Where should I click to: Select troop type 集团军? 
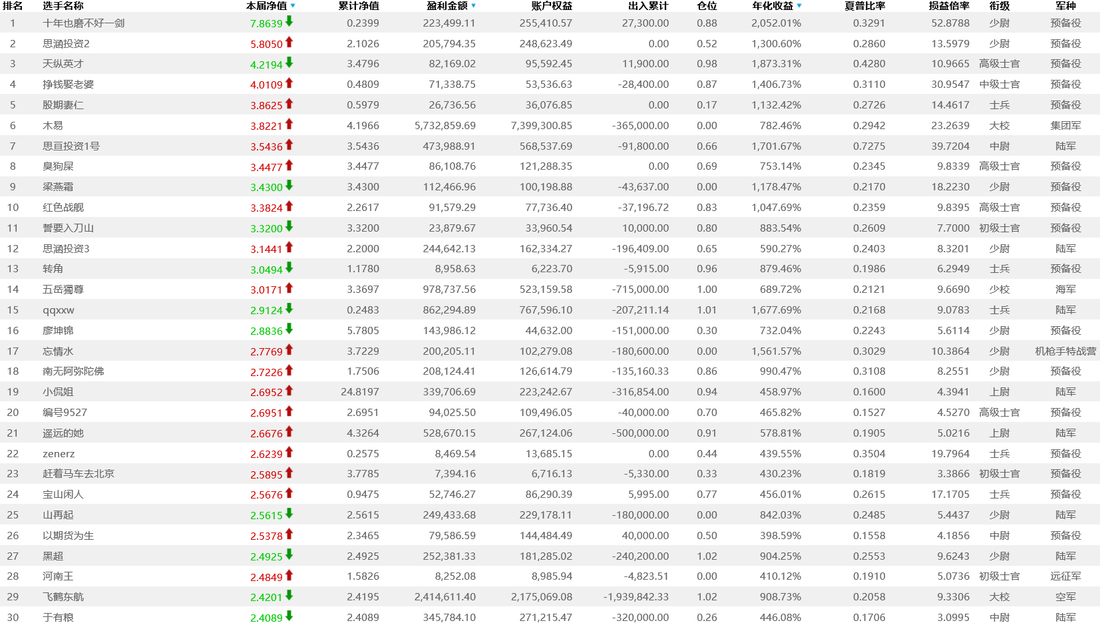click(1066, 126)
